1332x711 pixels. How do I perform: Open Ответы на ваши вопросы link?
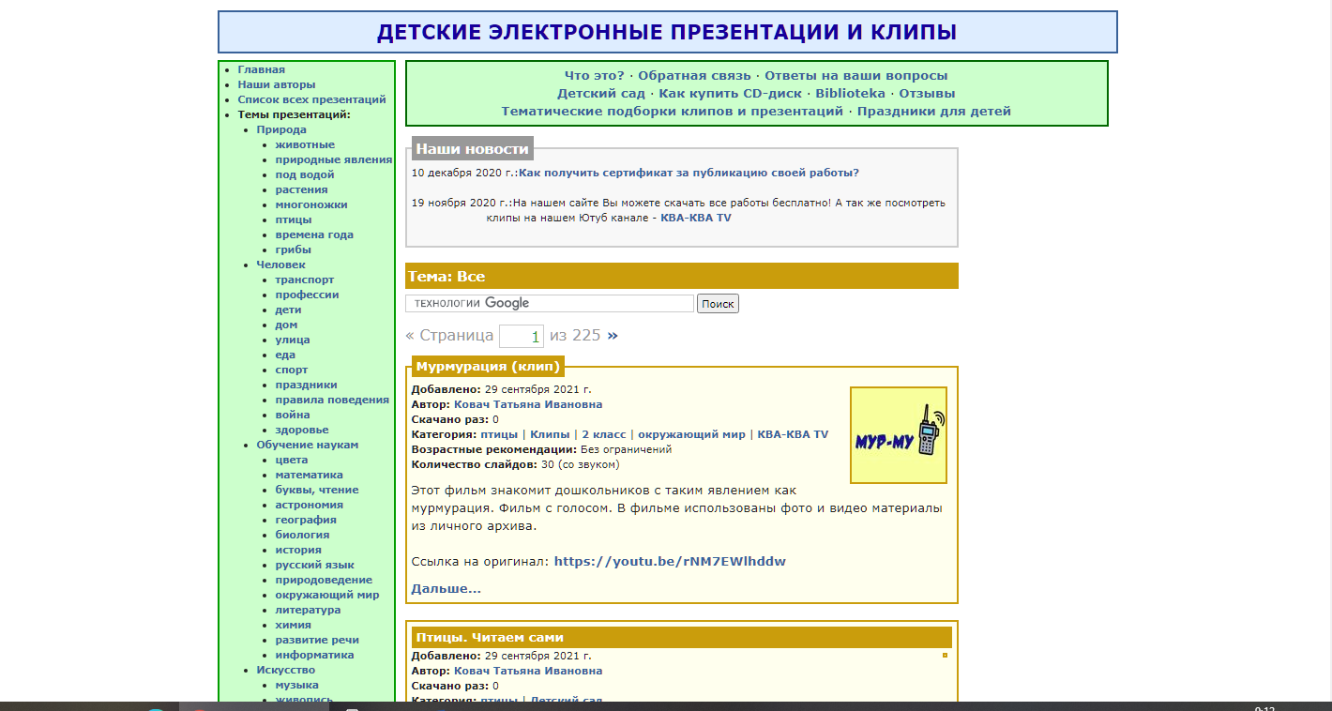point(856,75)
